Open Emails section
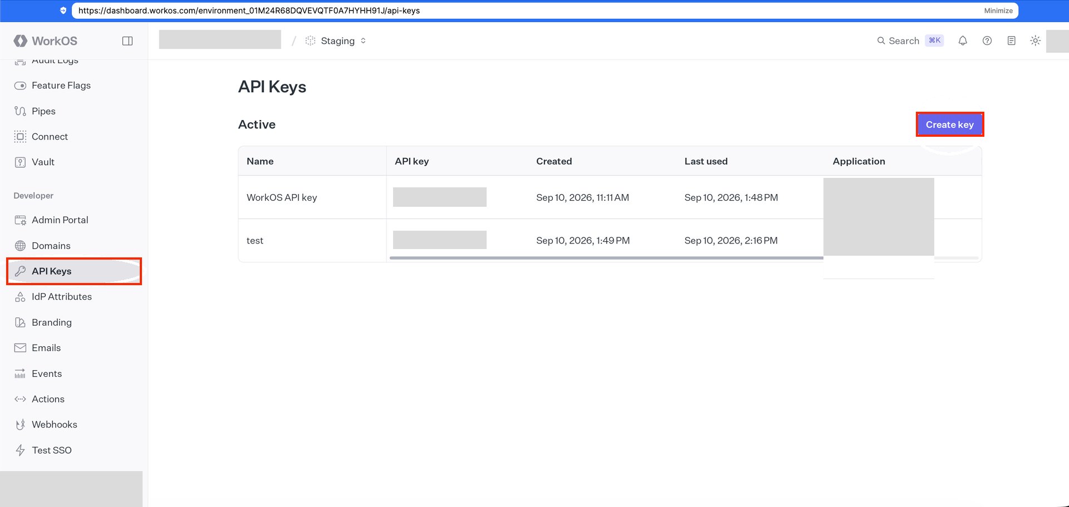The image size is (1069, 507). [46, 348]
